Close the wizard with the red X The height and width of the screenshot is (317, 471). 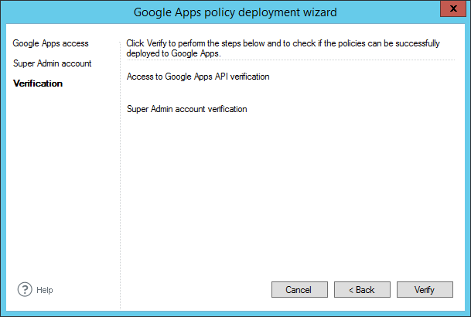pos(453,9)
